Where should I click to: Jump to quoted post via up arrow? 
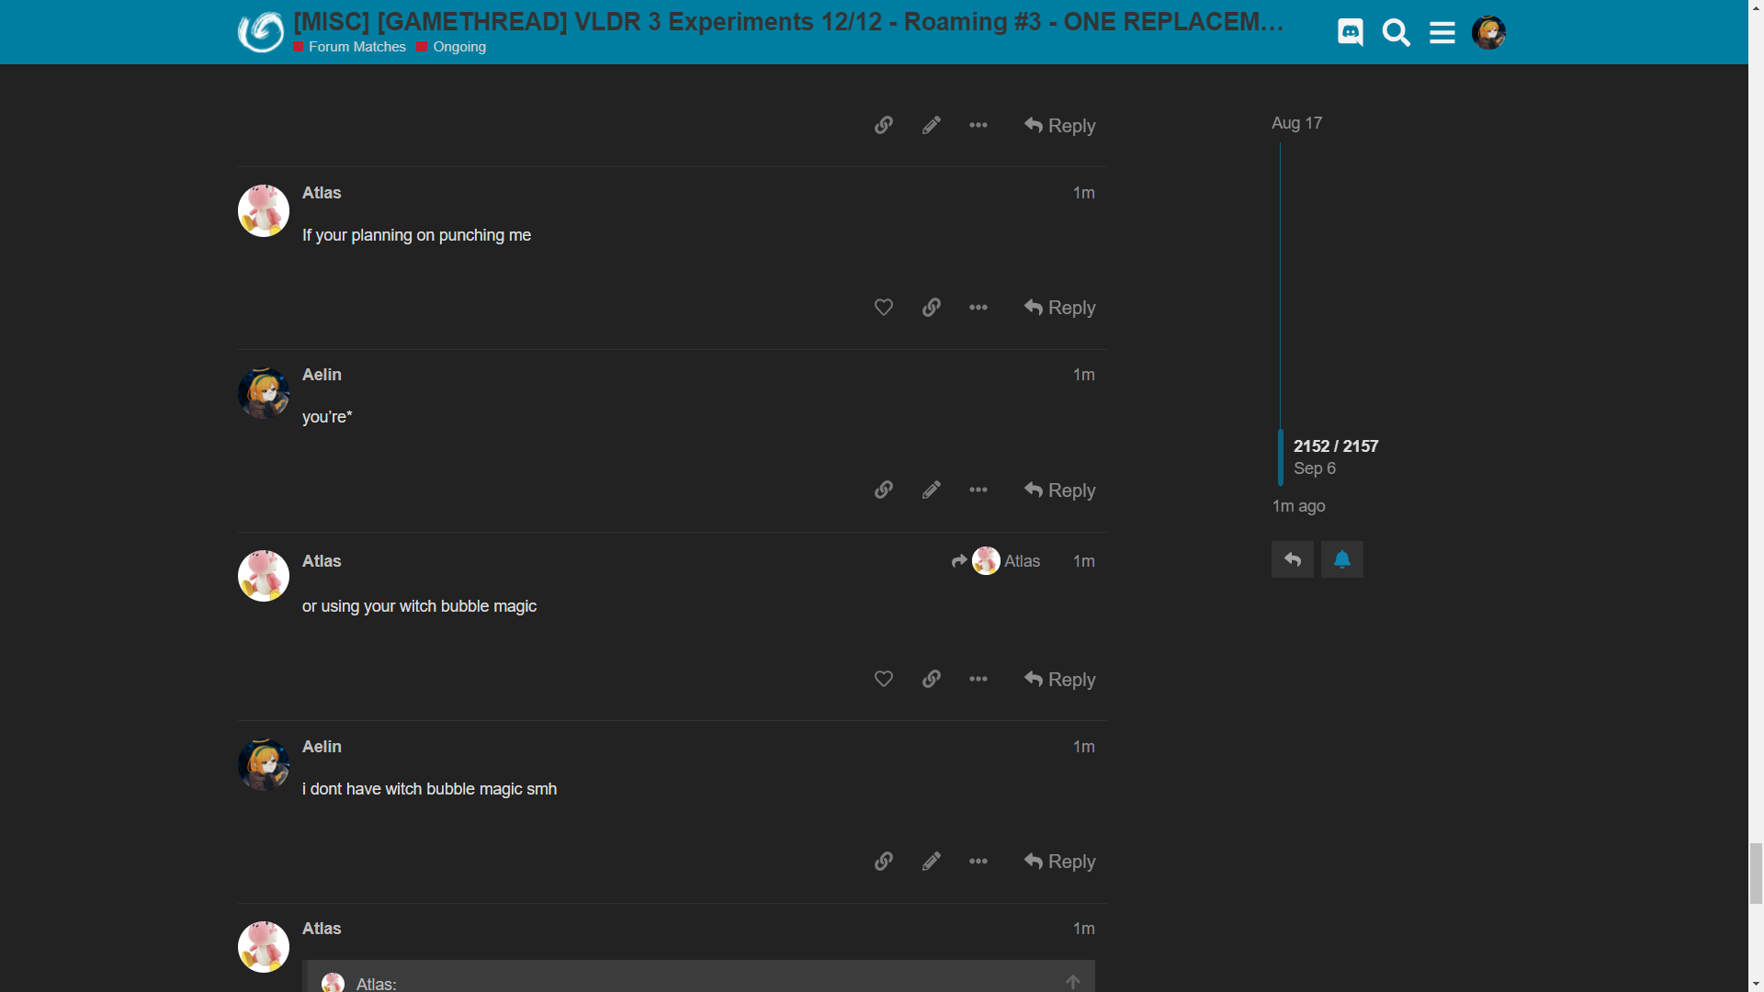coord(1072,982)
